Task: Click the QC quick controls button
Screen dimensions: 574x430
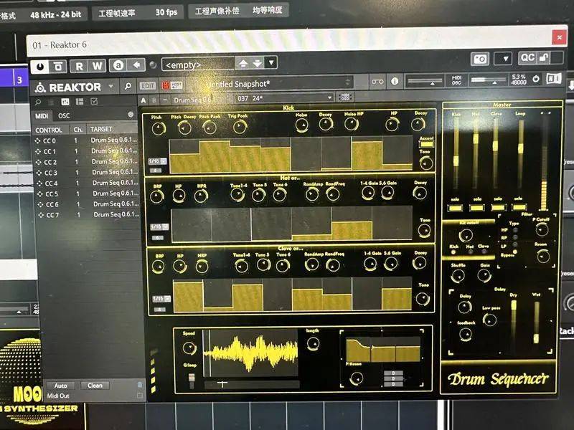Action: [x=527, y=57]
